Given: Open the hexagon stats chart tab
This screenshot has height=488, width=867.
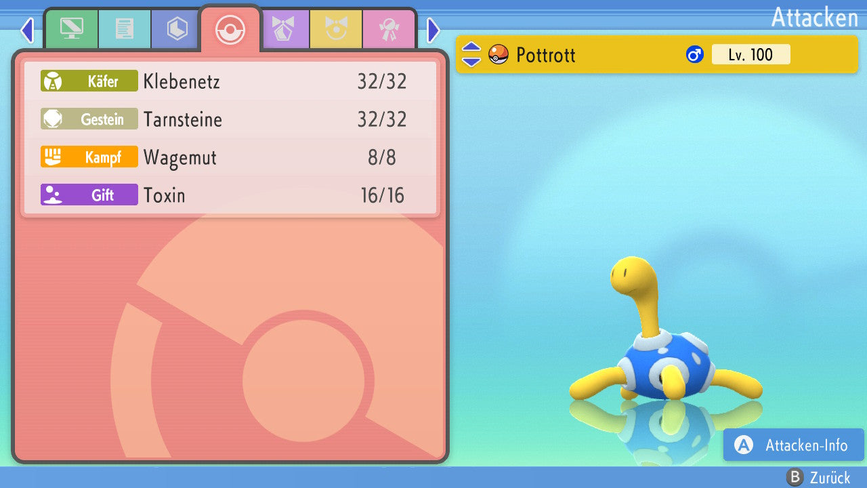Looking at the screenshot, I should [177, 28].
